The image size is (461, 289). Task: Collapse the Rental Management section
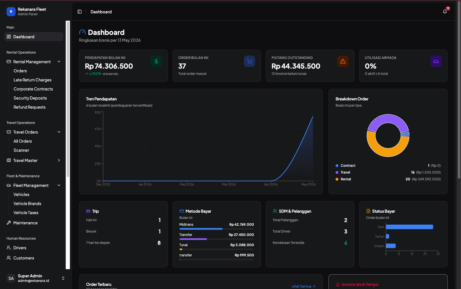point(59,62)
